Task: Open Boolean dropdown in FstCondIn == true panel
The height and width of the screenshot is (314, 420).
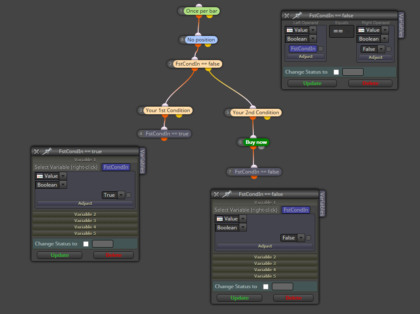Action: (63, 185)
